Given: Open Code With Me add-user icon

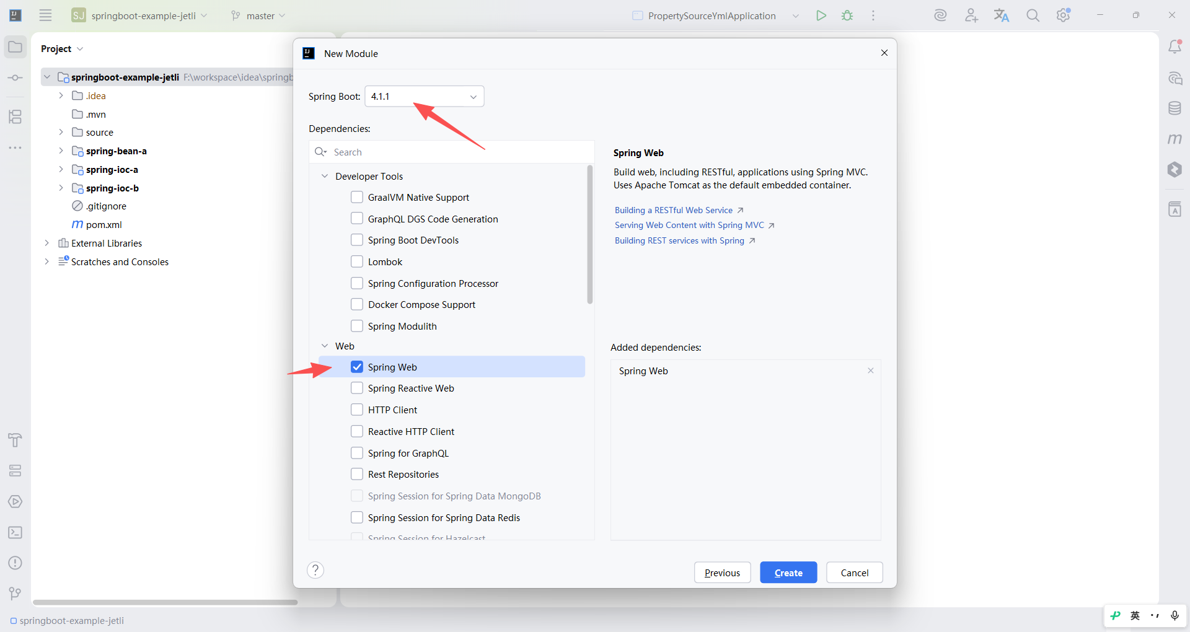Looking at the screenshot, I should 971,15.
